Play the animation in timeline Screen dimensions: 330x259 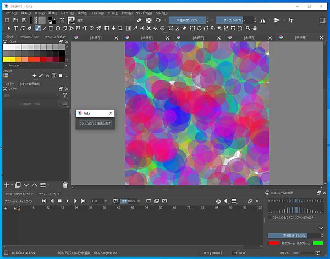67,201
